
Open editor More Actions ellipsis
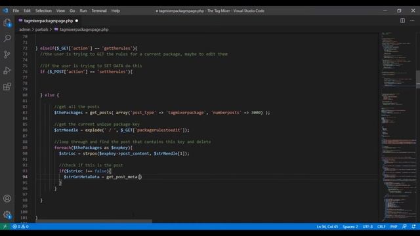point(412,20)
